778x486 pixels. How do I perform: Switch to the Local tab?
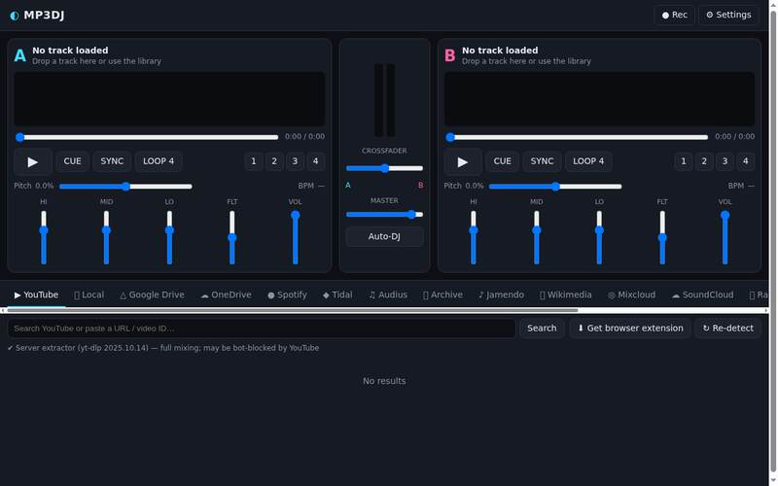point(88,295)
